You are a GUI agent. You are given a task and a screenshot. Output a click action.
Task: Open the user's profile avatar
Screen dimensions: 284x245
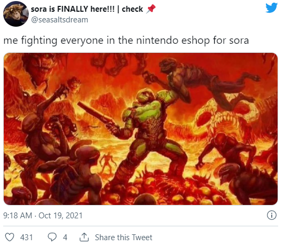click(x=16, y=14)
